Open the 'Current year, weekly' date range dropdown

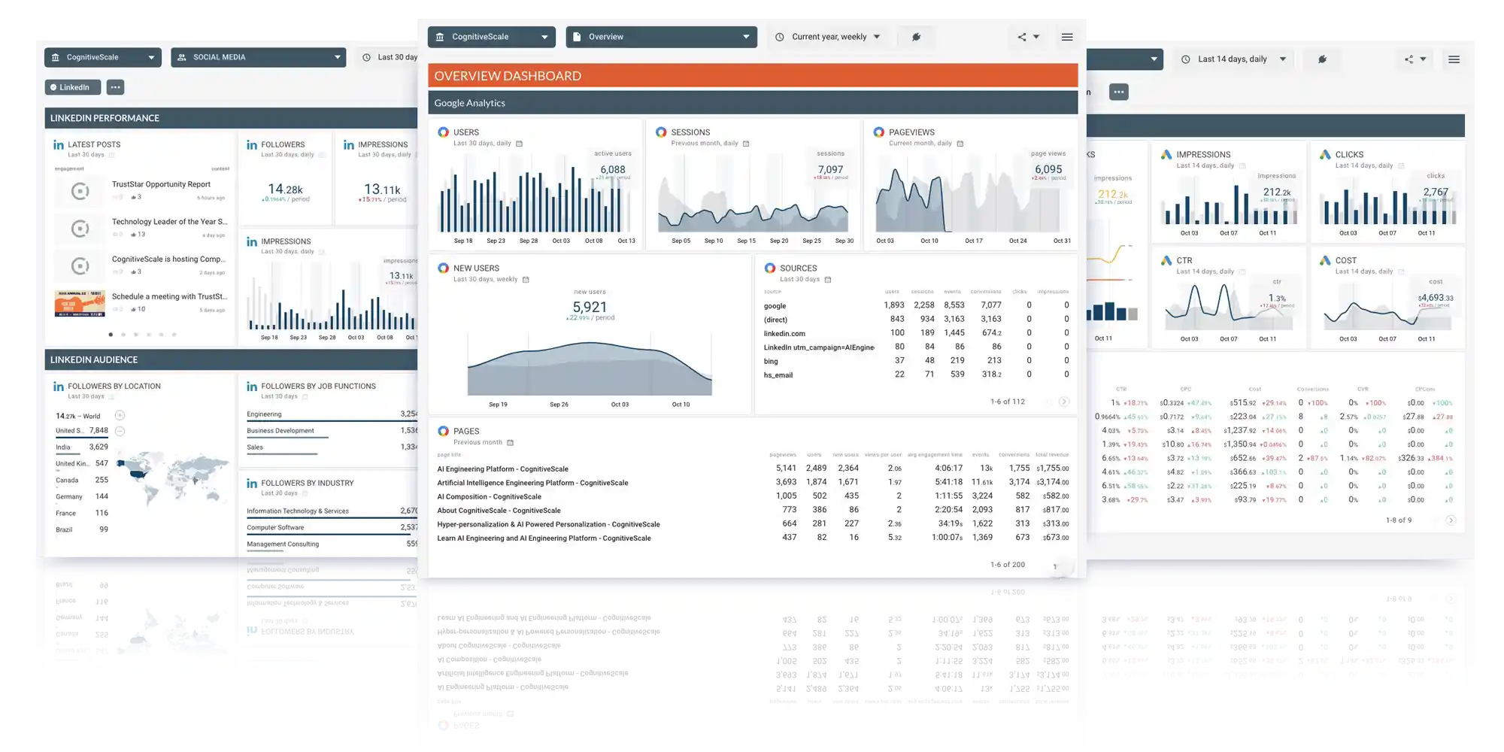828,37
